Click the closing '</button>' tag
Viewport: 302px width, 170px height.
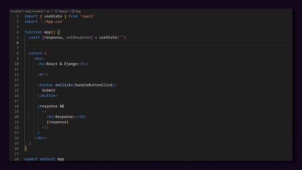pos(48,95)
